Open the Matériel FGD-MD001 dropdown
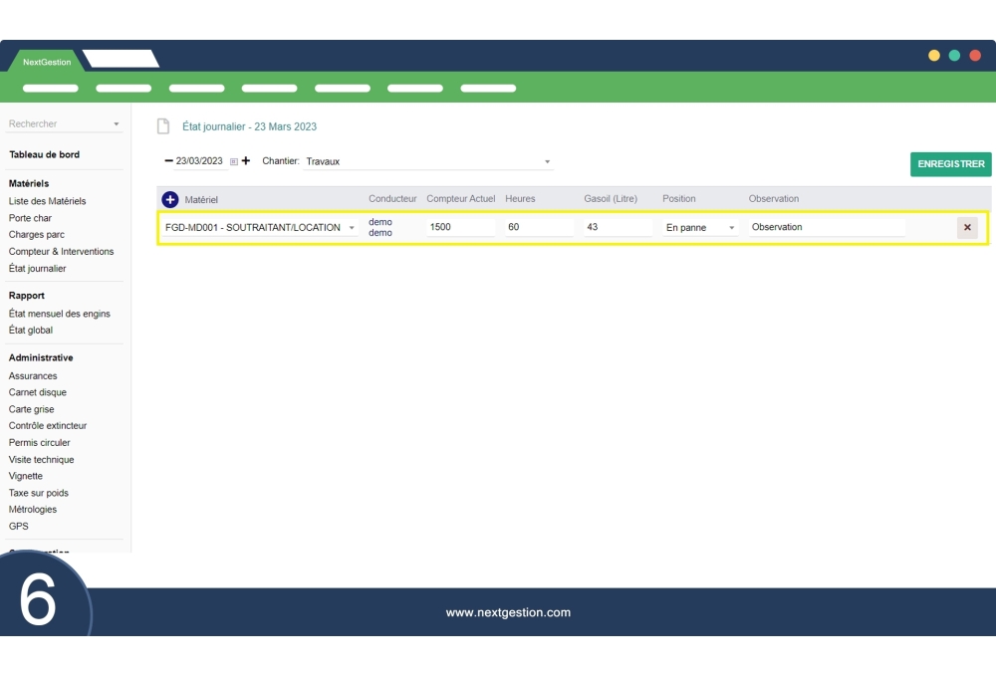Image resolution: width=996 pixels, height=676 pixels. [351, 228]
